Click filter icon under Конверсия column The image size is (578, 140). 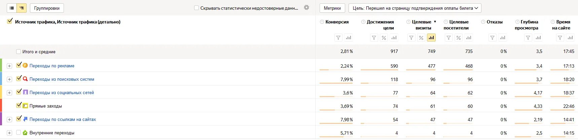pyautogui.click(x=338, y=38)
